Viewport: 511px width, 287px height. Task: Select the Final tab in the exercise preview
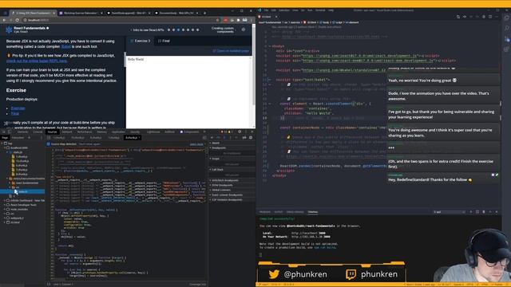[164, 41]
